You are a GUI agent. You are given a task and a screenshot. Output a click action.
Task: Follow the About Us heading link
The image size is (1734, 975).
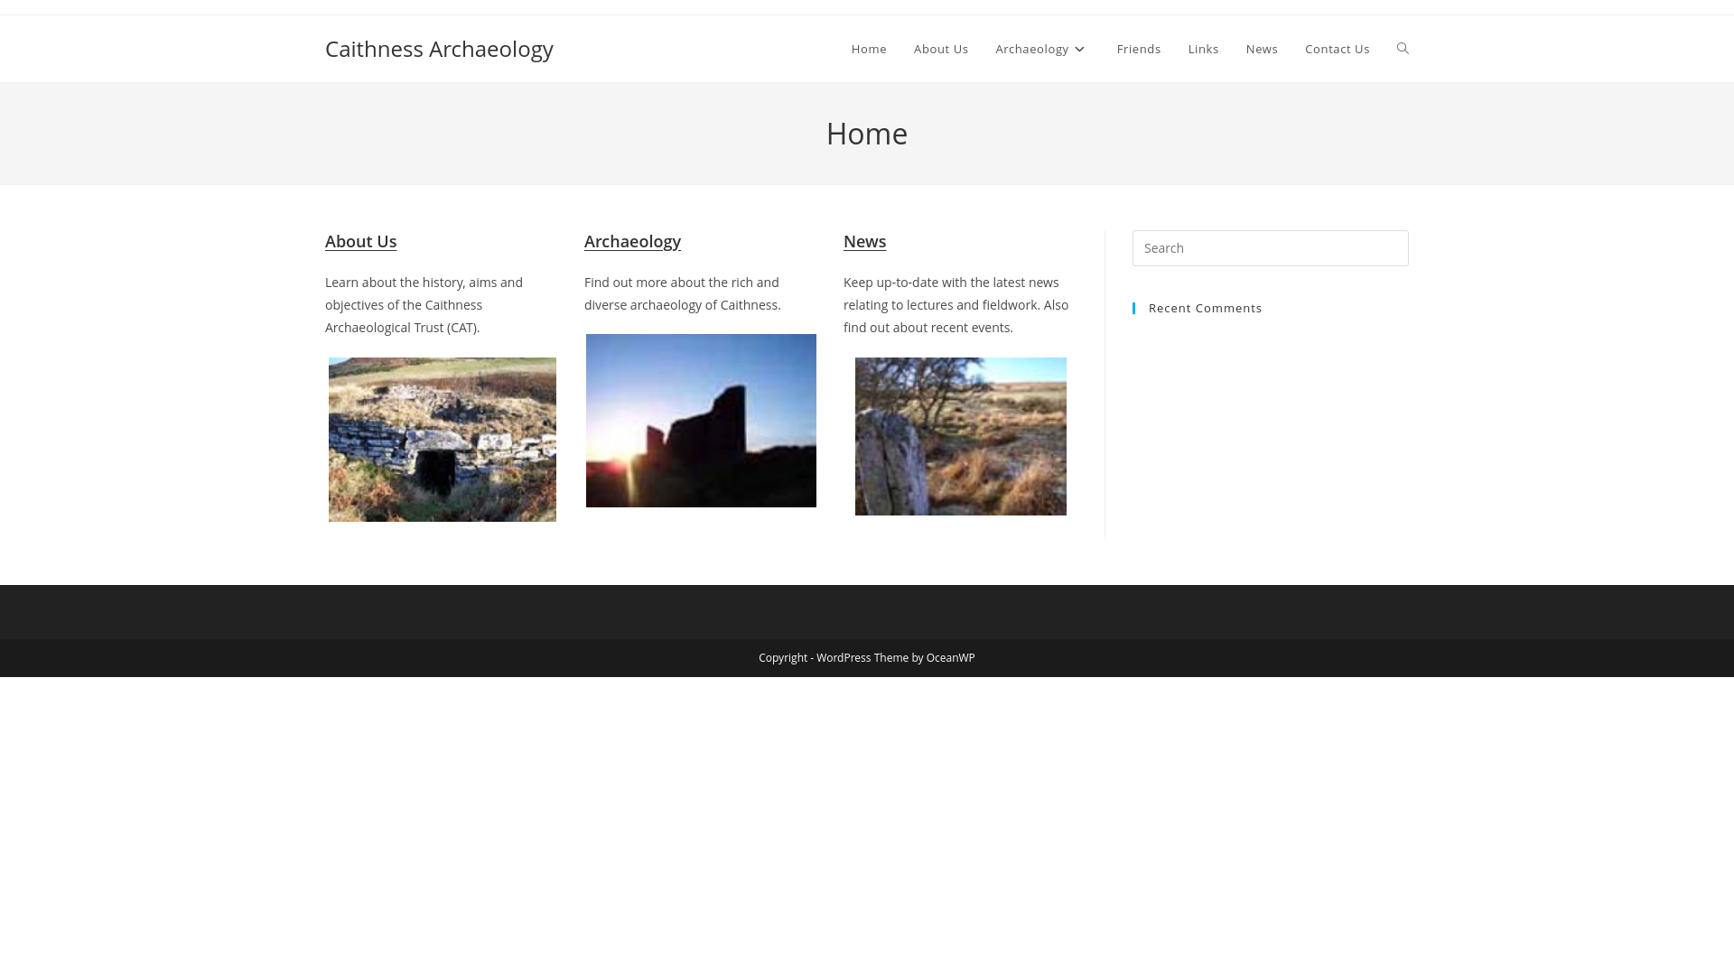tap(360, 241)
